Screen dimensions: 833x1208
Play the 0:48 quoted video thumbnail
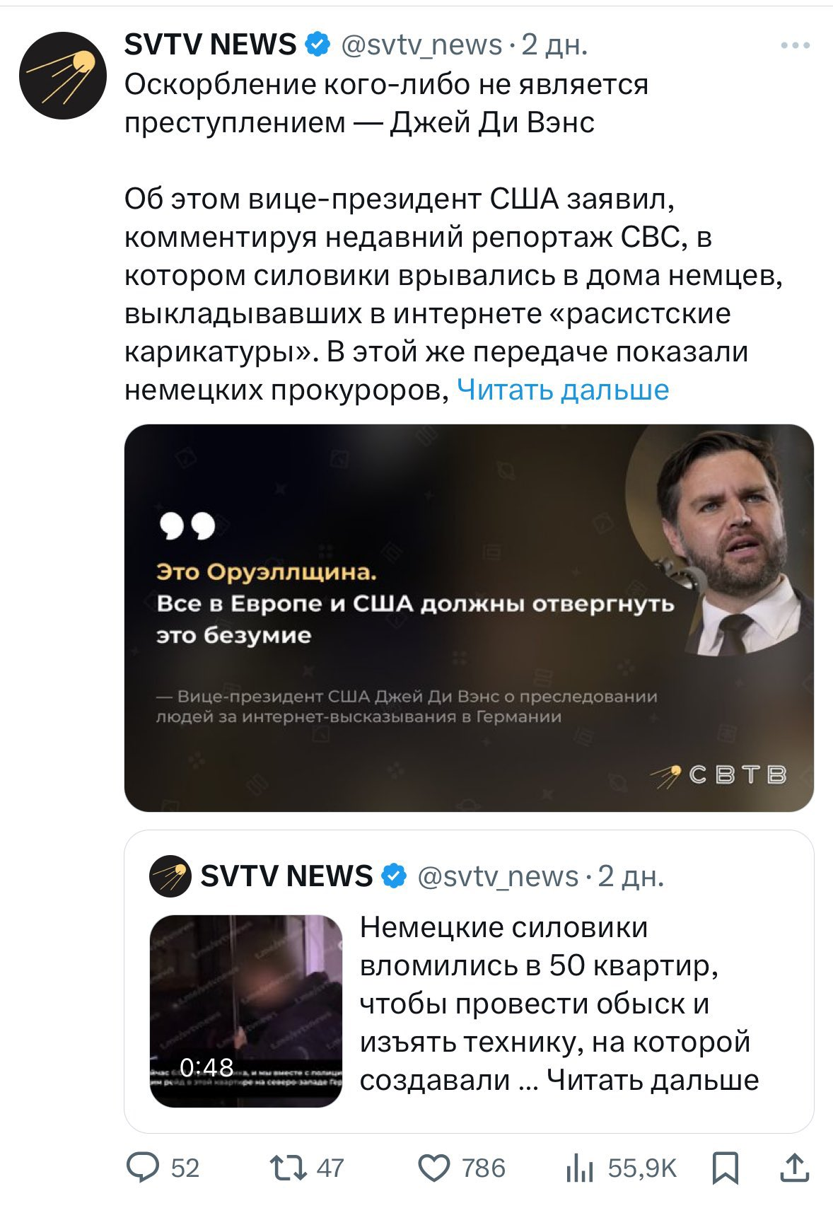pos(245,1011)
